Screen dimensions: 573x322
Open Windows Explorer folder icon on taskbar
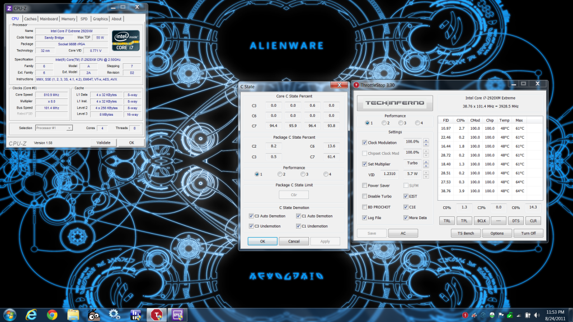coord(73,315)
